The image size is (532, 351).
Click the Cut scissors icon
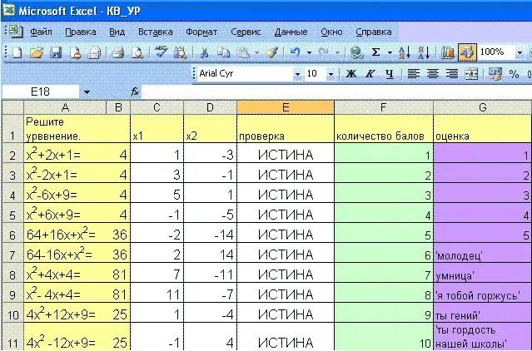click(202, 52)
